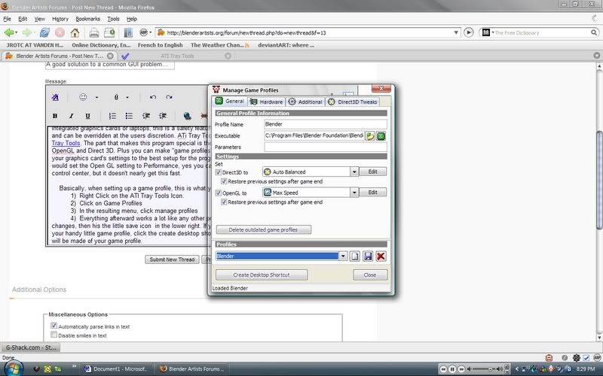Click the Adblock Plus ABP toolbar icon
This screenshot has height=376, width=603.
pyautogui.click(x=143, y=32)
